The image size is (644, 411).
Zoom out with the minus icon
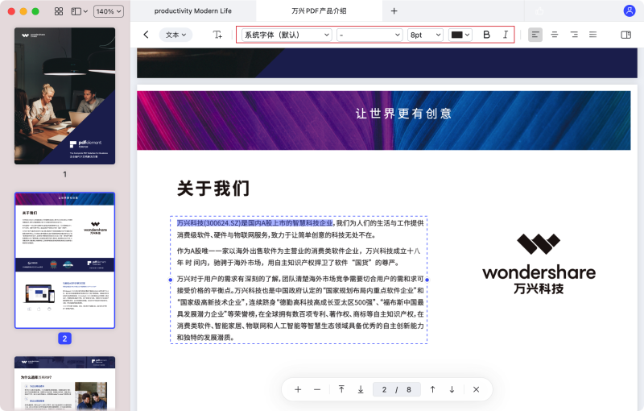tap(317, 389)
